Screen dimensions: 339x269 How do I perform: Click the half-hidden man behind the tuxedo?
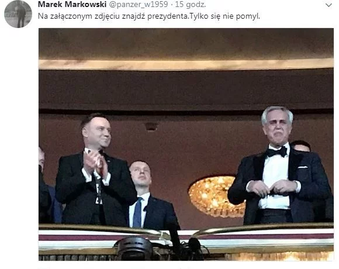[x=301, y=146]
